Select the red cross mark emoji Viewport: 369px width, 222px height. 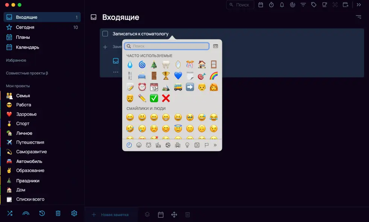166,98
